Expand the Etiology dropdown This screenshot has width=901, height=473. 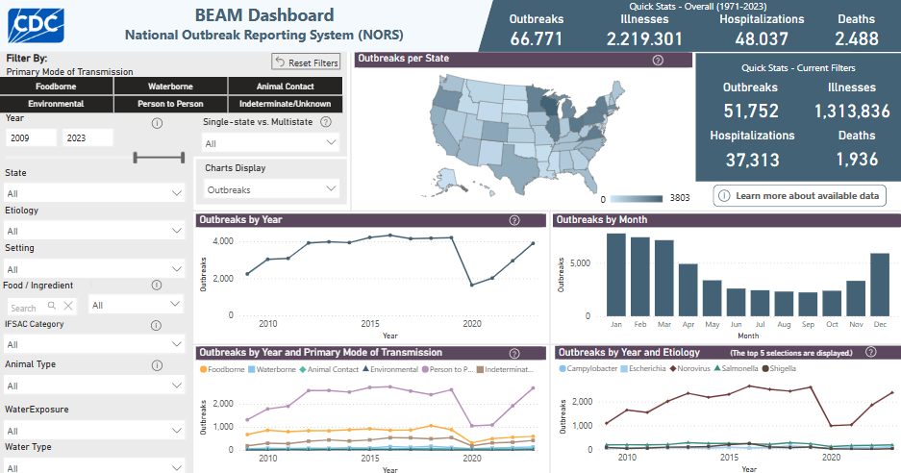94,231
